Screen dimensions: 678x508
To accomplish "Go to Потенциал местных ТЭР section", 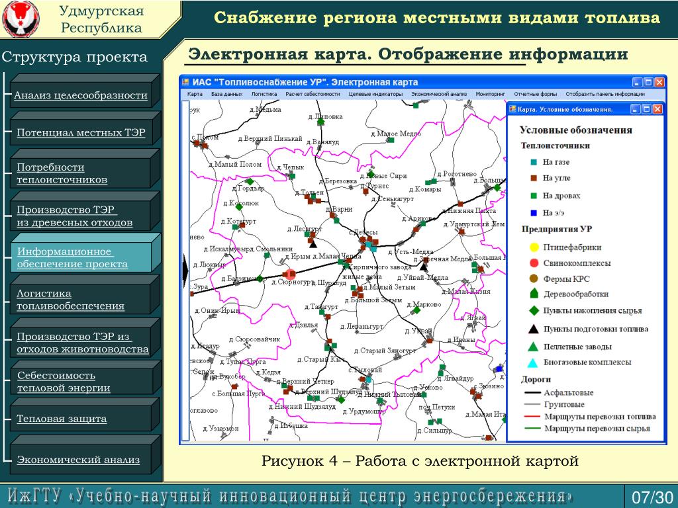I will click(81, 132).
